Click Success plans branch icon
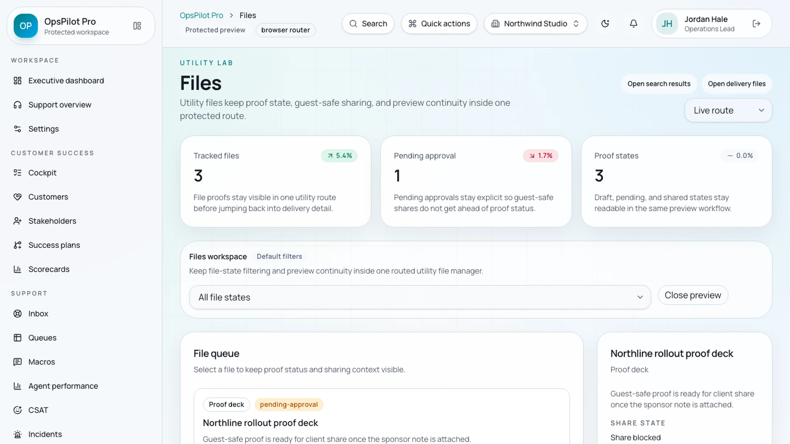 (17, 245)
